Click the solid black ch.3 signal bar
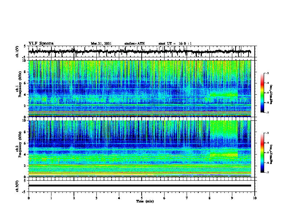This screenshot has width=287, height=222. 140,186
